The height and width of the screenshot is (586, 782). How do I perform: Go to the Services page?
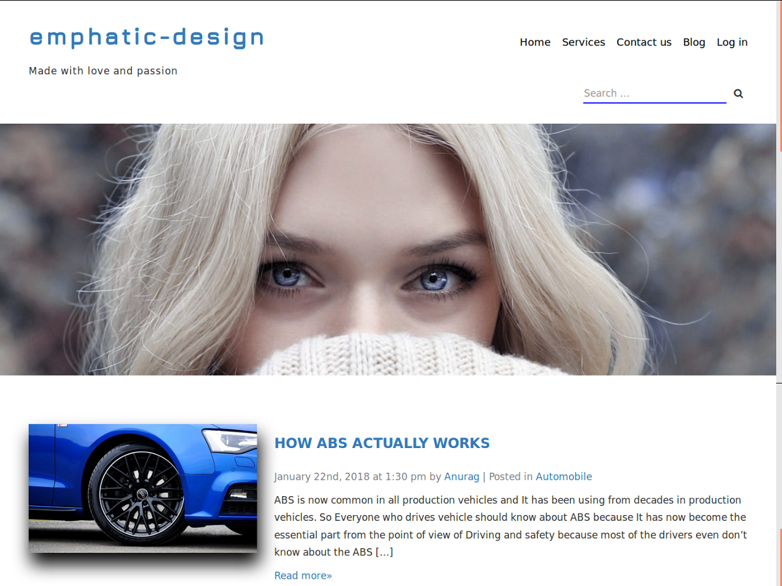[583, 42]
